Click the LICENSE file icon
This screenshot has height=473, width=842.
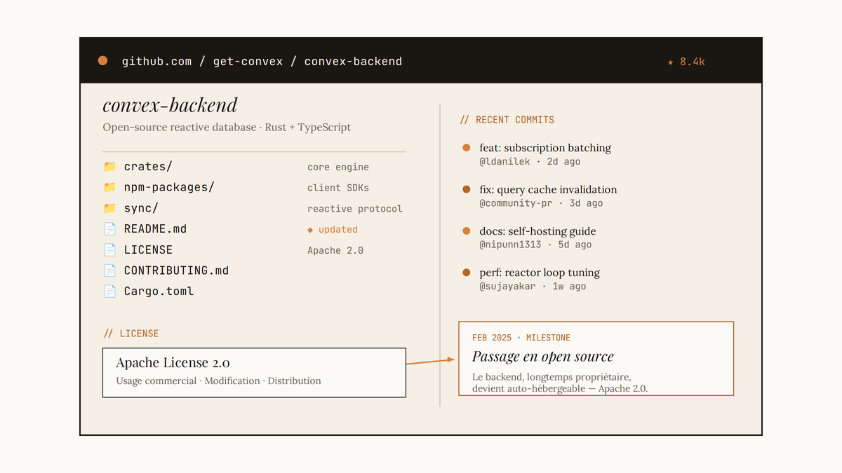109,249
